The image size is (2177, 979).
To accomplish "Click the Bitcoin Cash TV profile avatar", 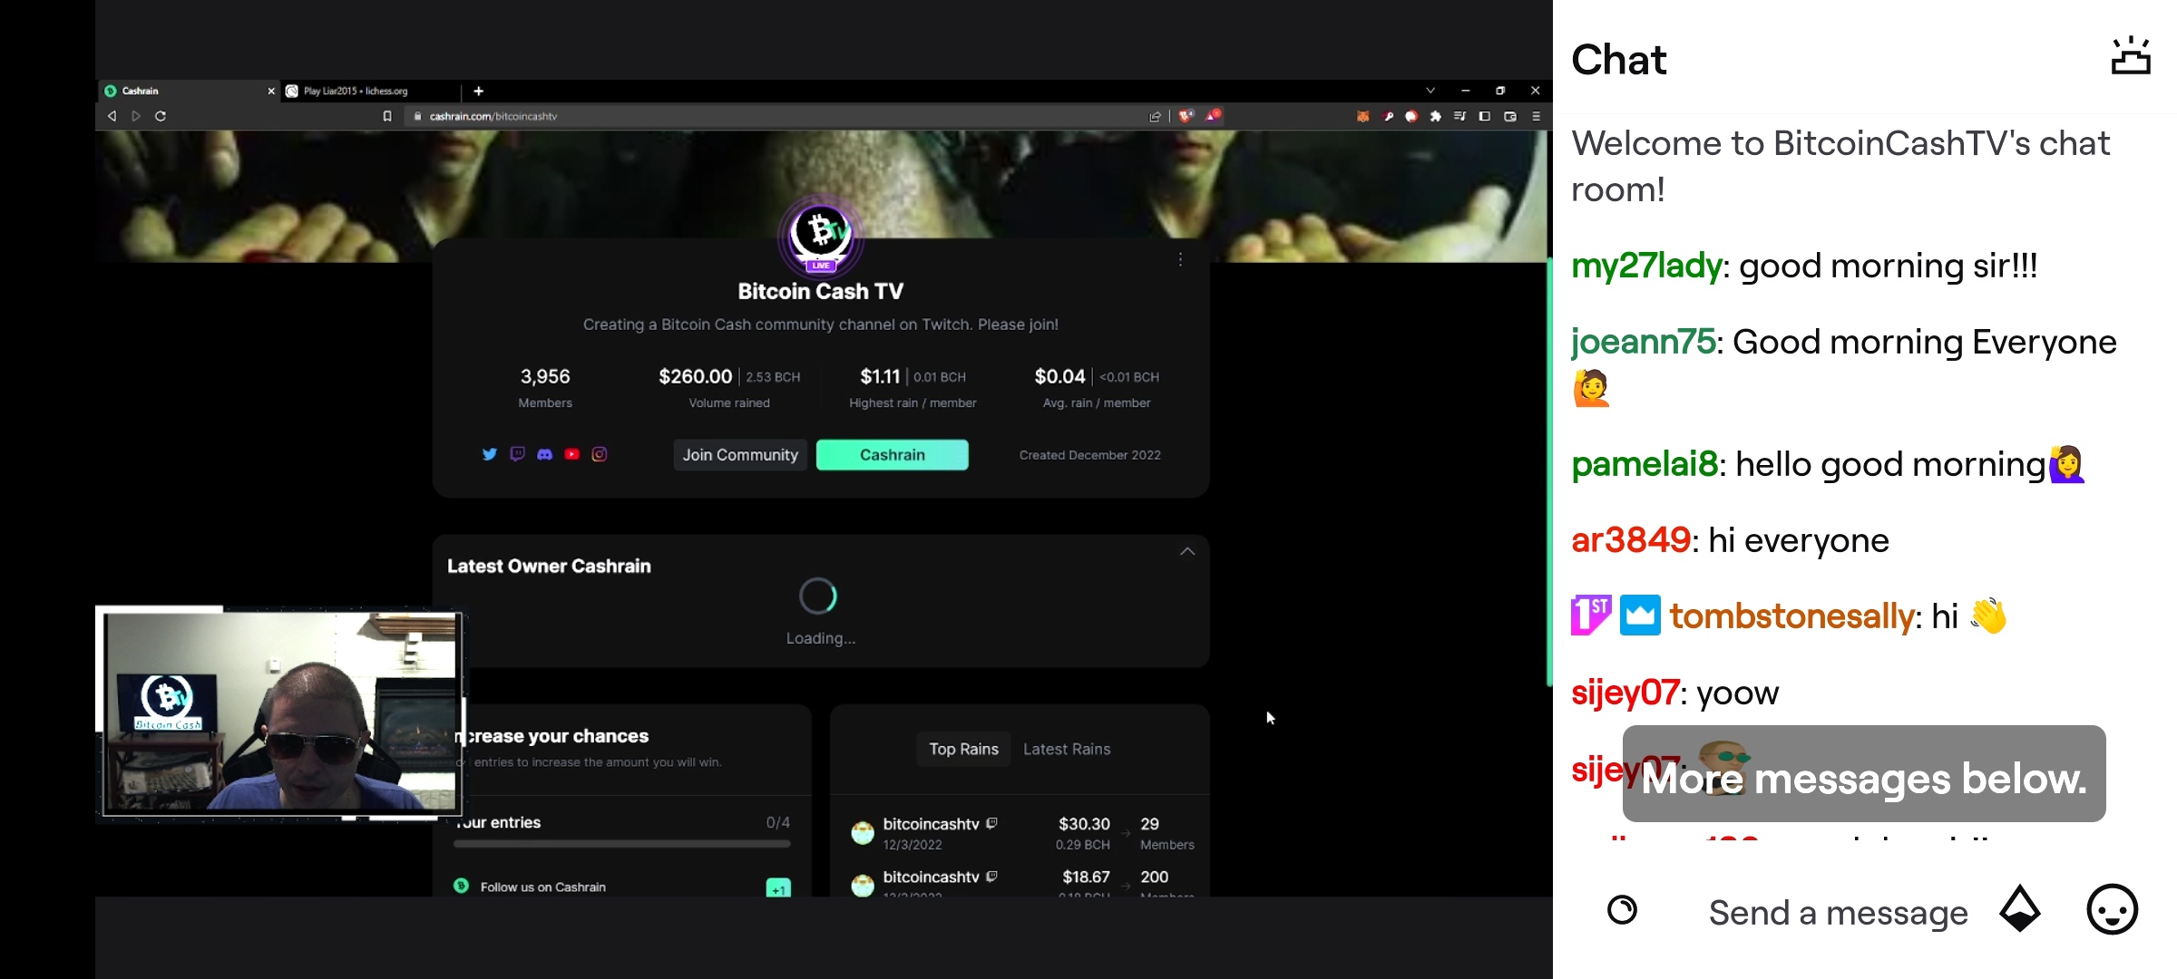I will coord(821,235).
